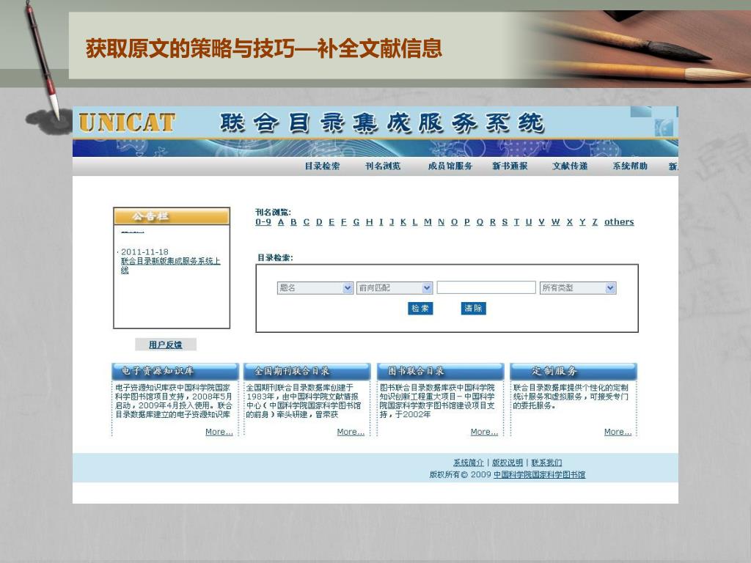Viewport: 751px width, 563px height.
Task: Browse journal titles under letter Z
Action: click(x=595, y=222)
